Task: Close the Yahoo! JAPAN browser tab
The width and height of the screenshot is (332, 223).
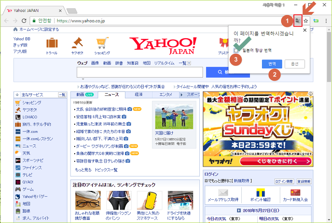Action: coord(60,10)
